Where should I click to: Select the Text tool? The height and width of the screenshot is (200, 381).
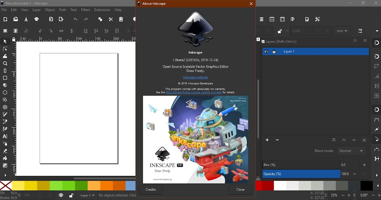pos(5,137)
